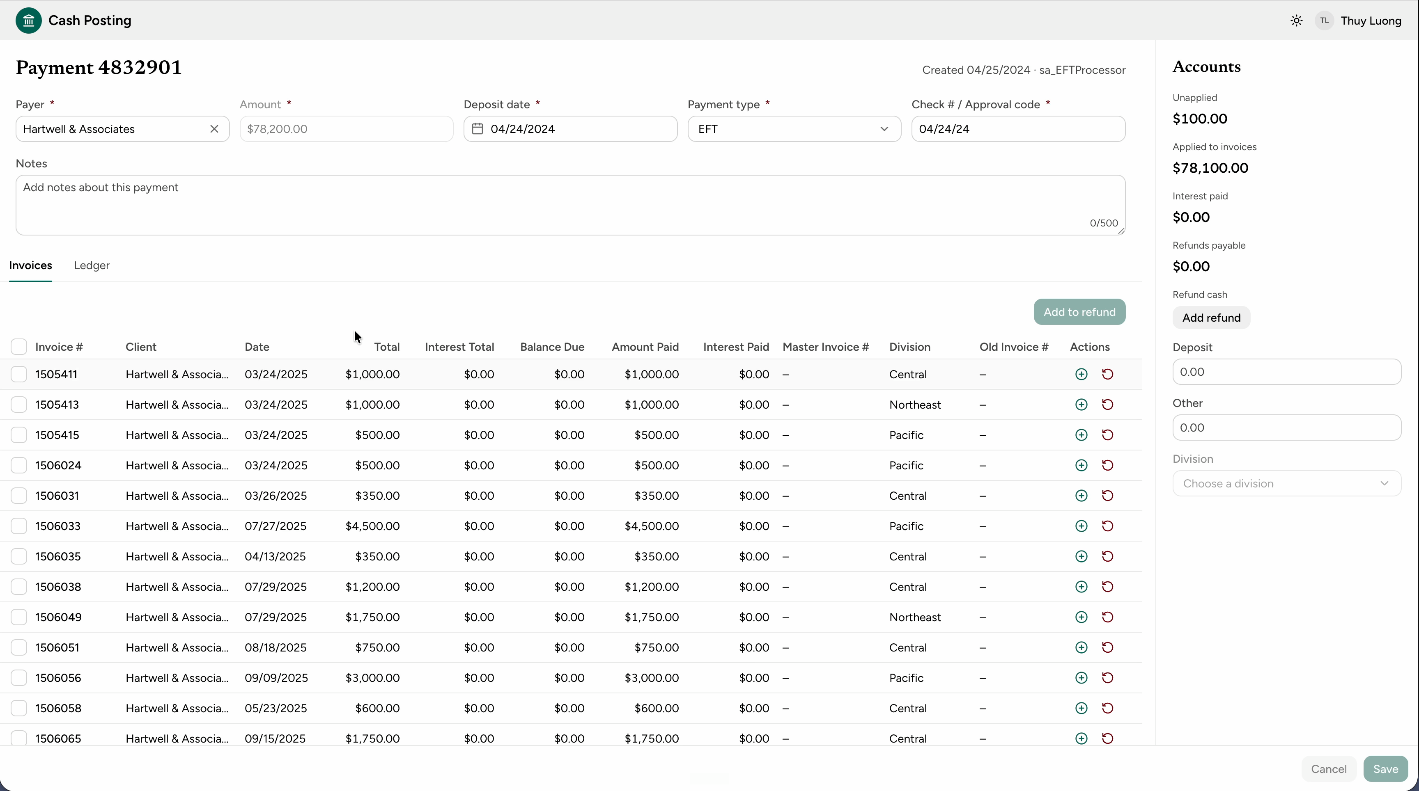Viewport: 1419px width, 791px height.
Task: Switch to the Ledger tab
Action: (x=92, y=265)
